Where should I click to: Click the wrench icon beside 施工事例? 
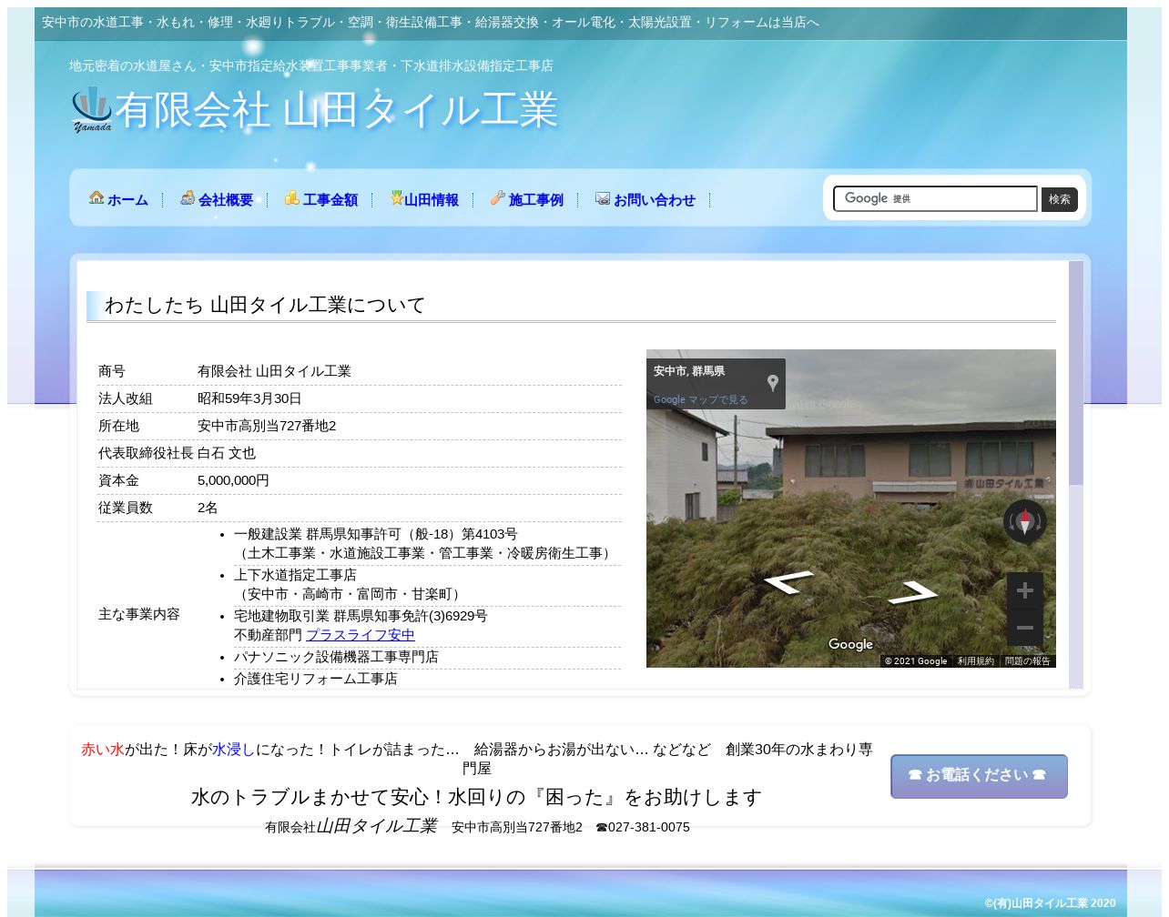tap(497, 197)
